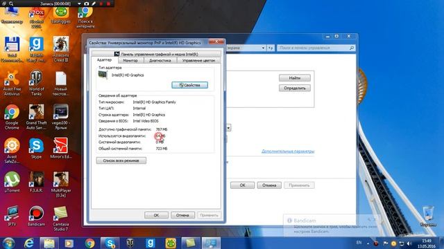Click the Список всех режимов button
Image resolution: width=444 pixels, height=249 pixels.
click(121, 160)
